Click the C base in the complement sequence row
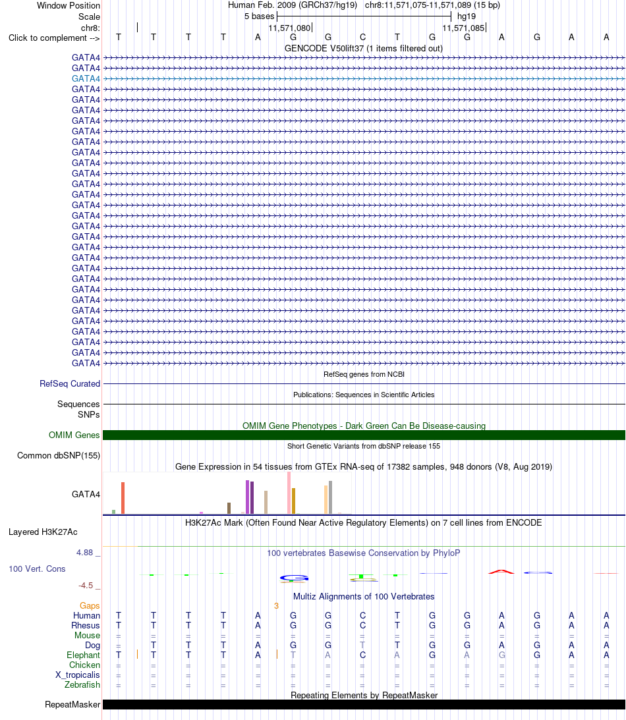The width and height of the screenshot is (626, 720). coord(363,37)
